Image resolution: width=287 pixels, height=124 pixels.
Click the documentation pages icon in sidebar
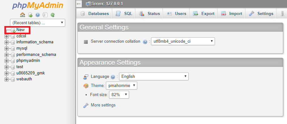click(45, 15)
